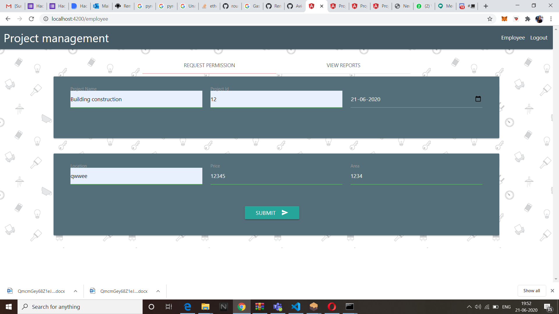Bookmark this page with star icon
The height and width of the screenshot is (314, 559).
point(490,19)
